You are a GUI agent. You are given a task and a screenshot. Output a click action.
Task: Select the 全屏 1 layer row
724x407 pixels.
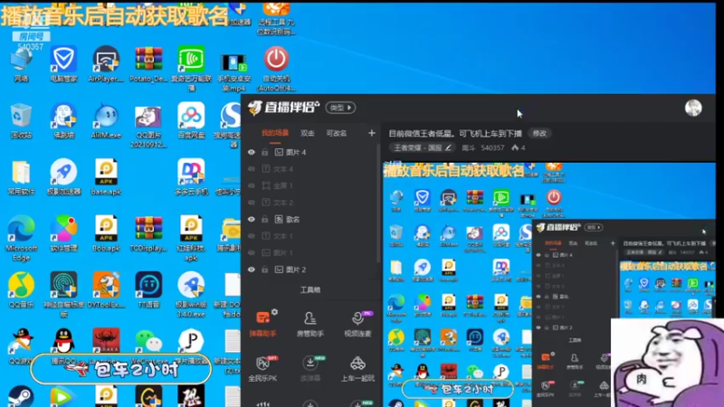311,185
